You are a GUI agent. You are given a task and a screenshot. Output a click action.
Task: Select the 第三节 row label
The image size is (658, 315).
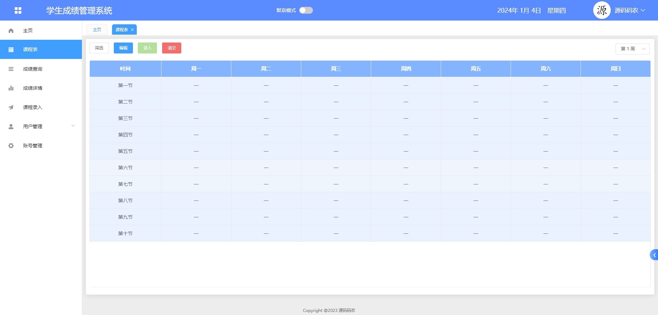pos(125,118)
